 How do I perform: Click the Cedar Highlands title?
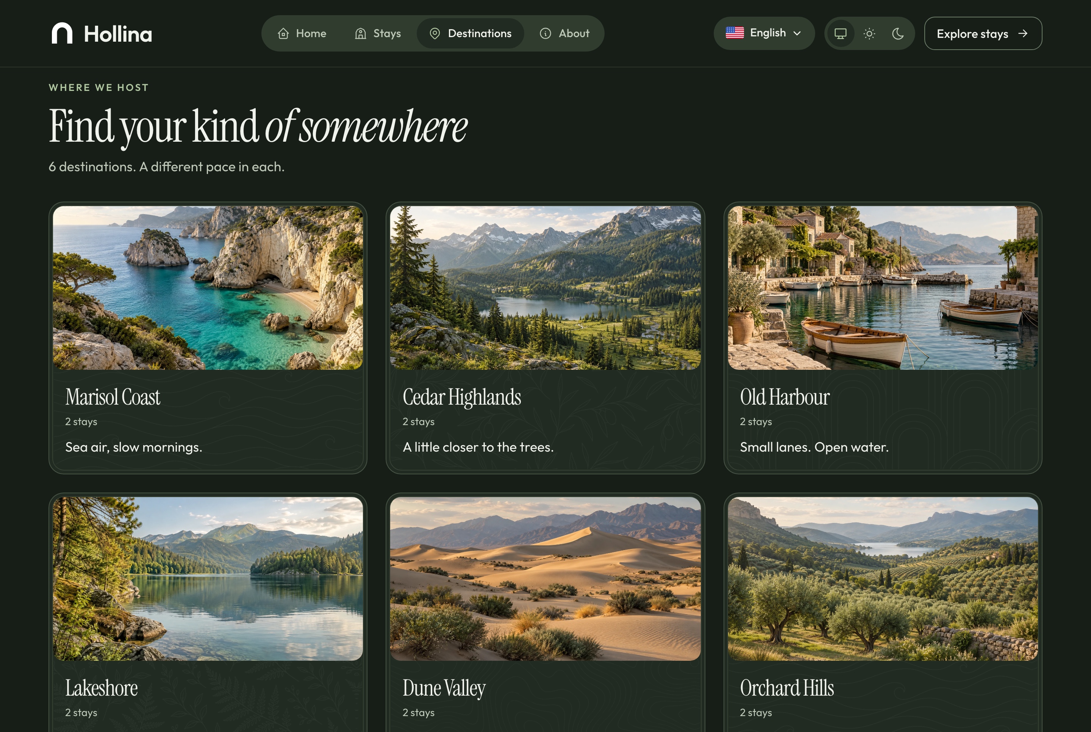[x=461, y=397]
